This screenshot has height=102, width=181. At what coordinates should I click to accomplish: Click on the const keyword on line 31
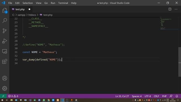click(26, 52)
